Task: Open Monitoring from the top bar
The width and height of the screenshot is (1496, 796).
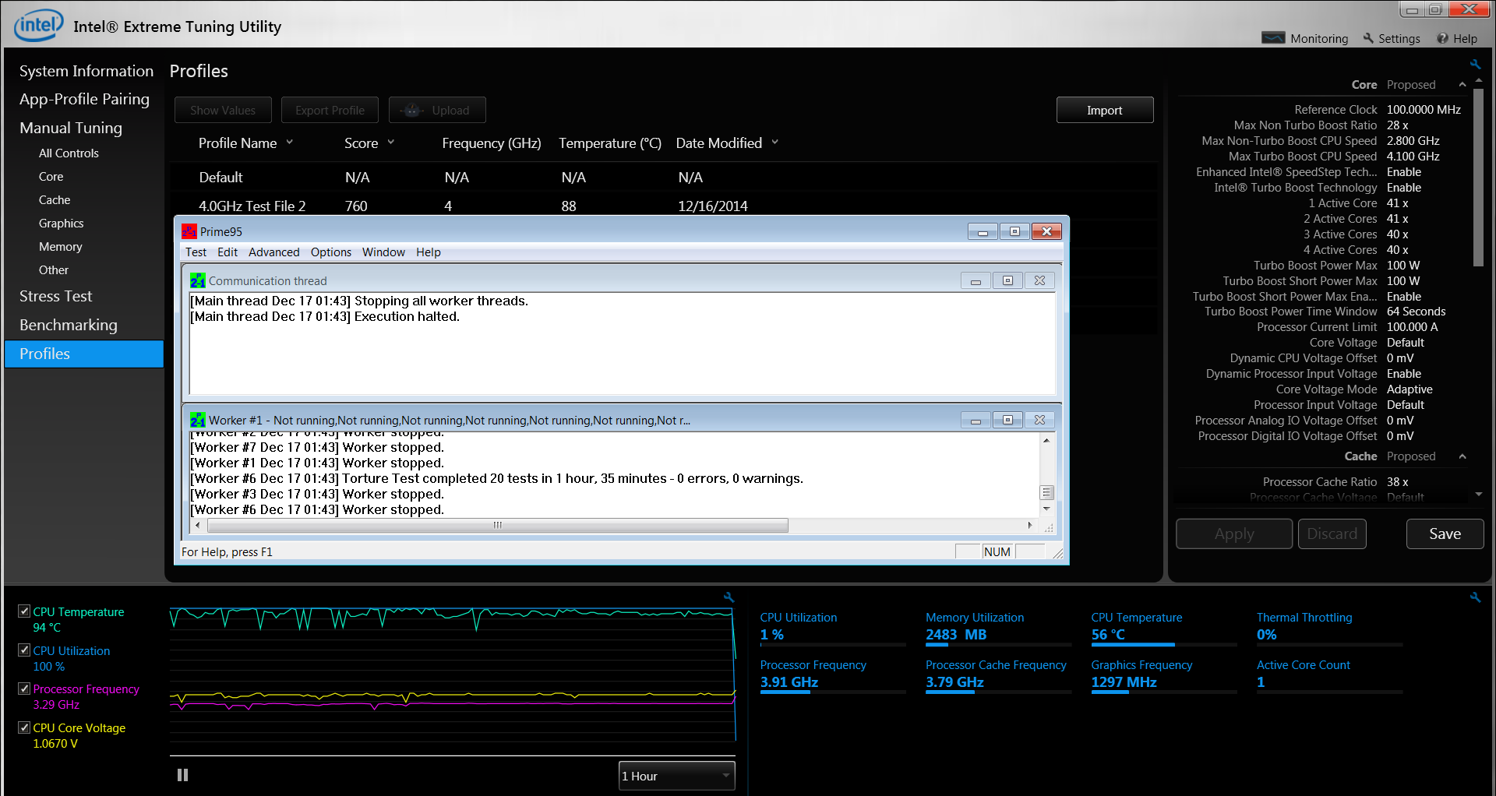Action: pyautogui.click(x=1305, y=38)
